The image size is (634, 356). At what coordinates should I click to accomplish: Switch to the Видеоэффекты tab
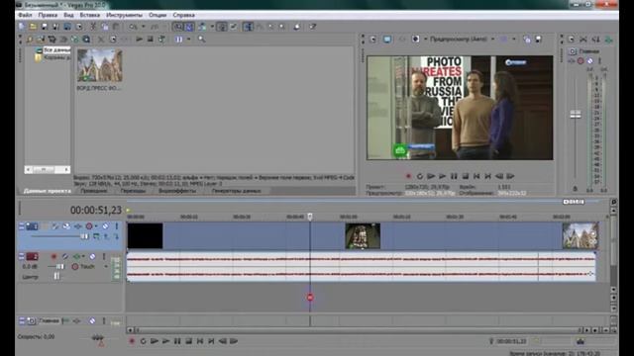177,191
